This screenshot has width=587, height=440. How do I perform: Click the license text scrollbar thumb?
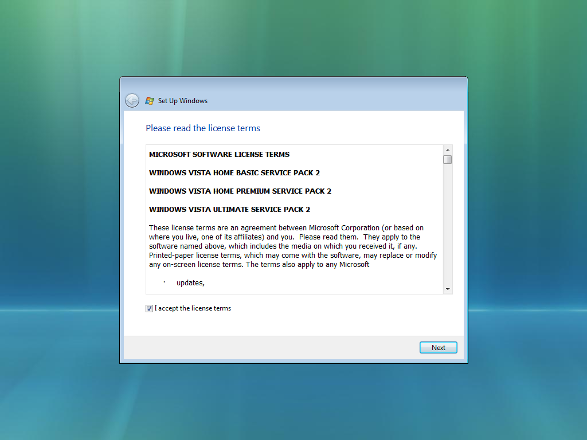point(447,160)
